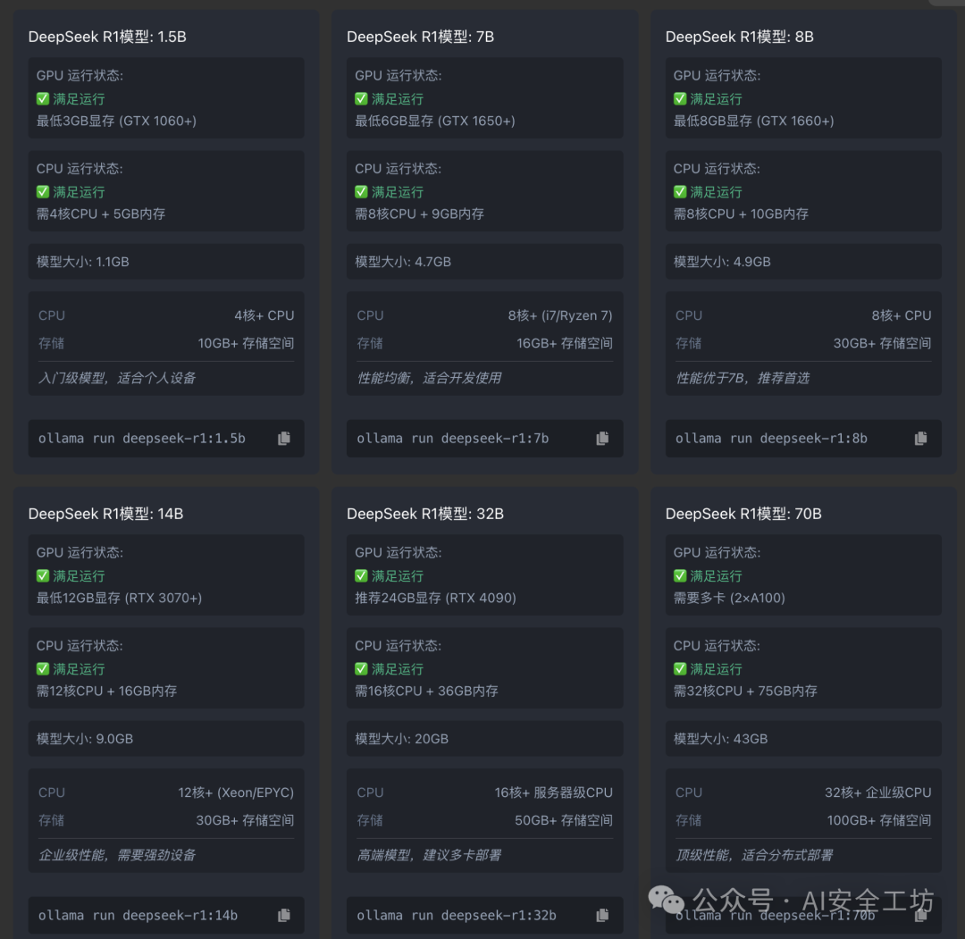Viewport: 965px width, 939px height.
Task: Select the 'ollama run deepseek-r1:1.5b' command text
Action: 141,438
